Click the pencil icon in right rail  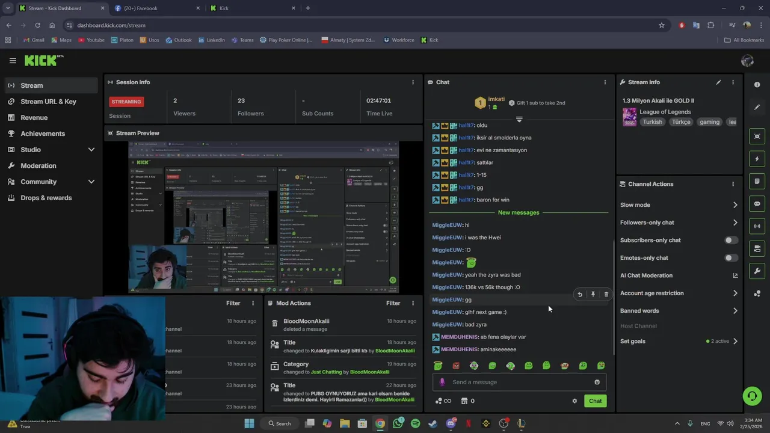pos(757,107)
